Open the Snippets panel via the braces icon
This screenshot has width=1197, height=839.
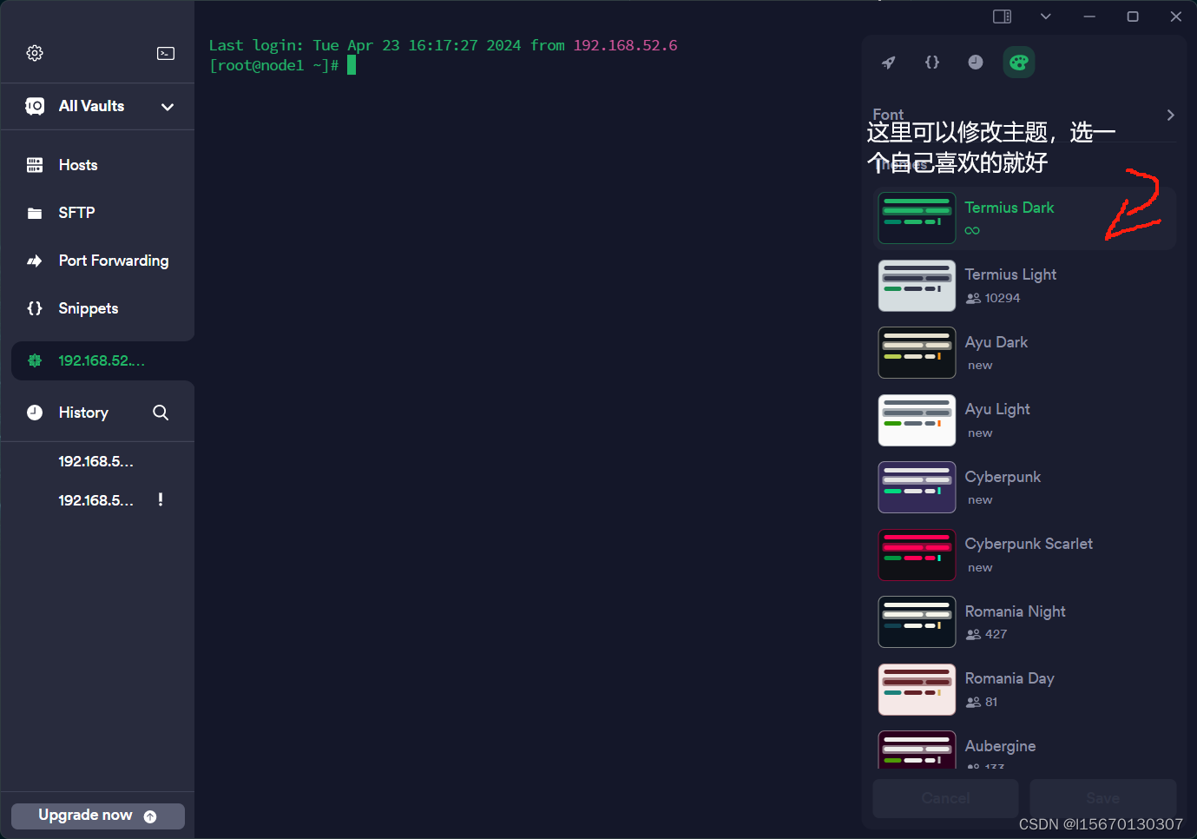(x=931, y=62)
